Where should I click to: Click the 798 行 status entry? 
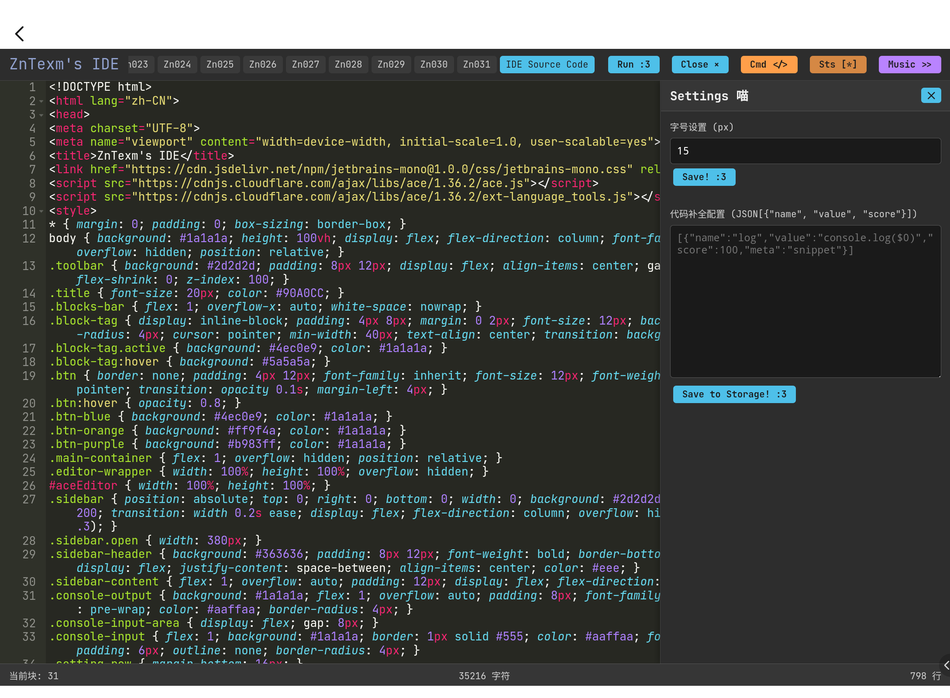[926, 676]
